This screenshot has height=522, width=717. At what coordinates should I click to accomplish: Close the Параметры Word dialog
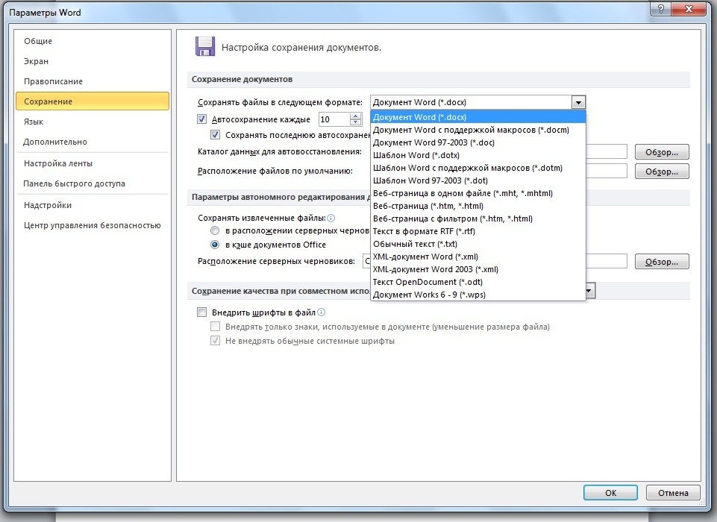pyautogui.click(x=689, y=9)
